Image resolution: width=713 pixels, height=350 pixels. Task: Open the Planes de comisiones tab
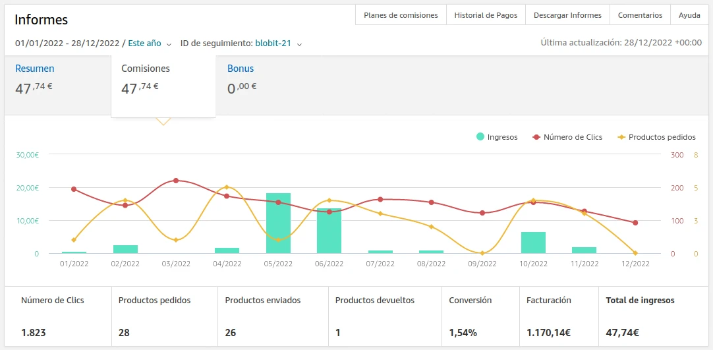click(x=401, y=15)
